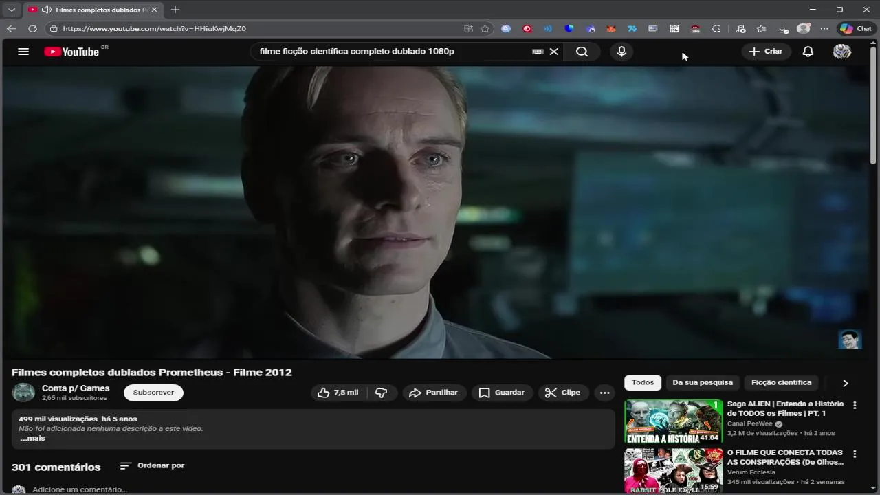This screenshot has width=880, height=495.
Task: Clear the search box text with X
Action: [553, 52]
